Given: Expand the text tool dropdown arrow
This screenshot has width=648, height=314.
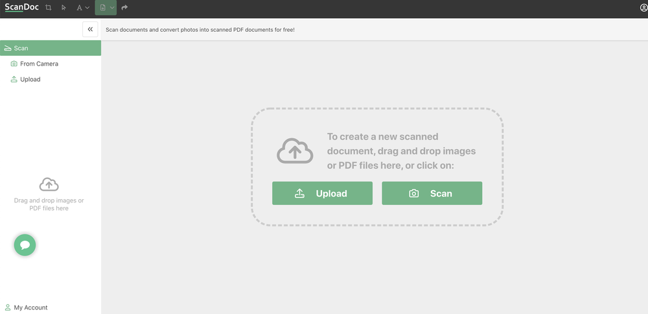Looking at the screenshot, I should tap(87, 7).
